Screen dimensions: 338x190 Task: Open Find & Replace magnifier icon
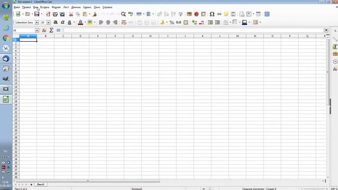(123, 14)
